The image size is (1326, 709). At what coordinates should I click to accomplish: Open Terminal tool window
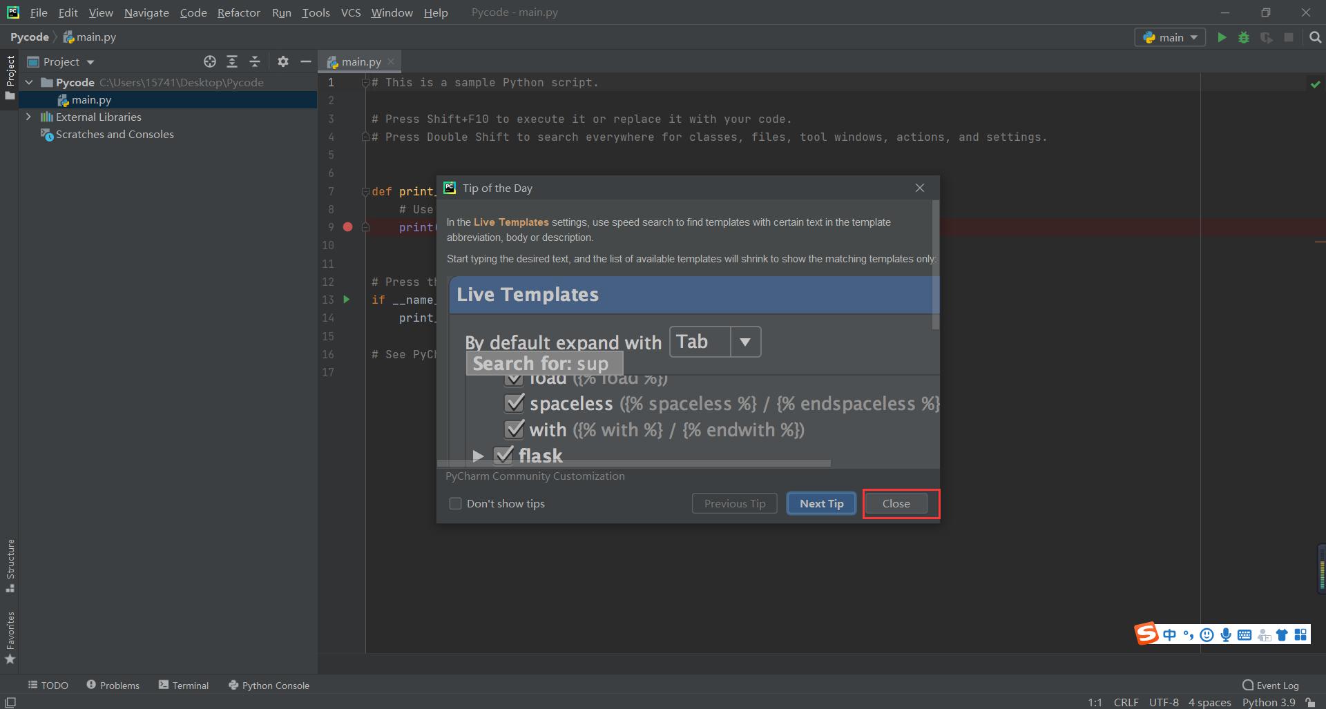pos(184,685)
